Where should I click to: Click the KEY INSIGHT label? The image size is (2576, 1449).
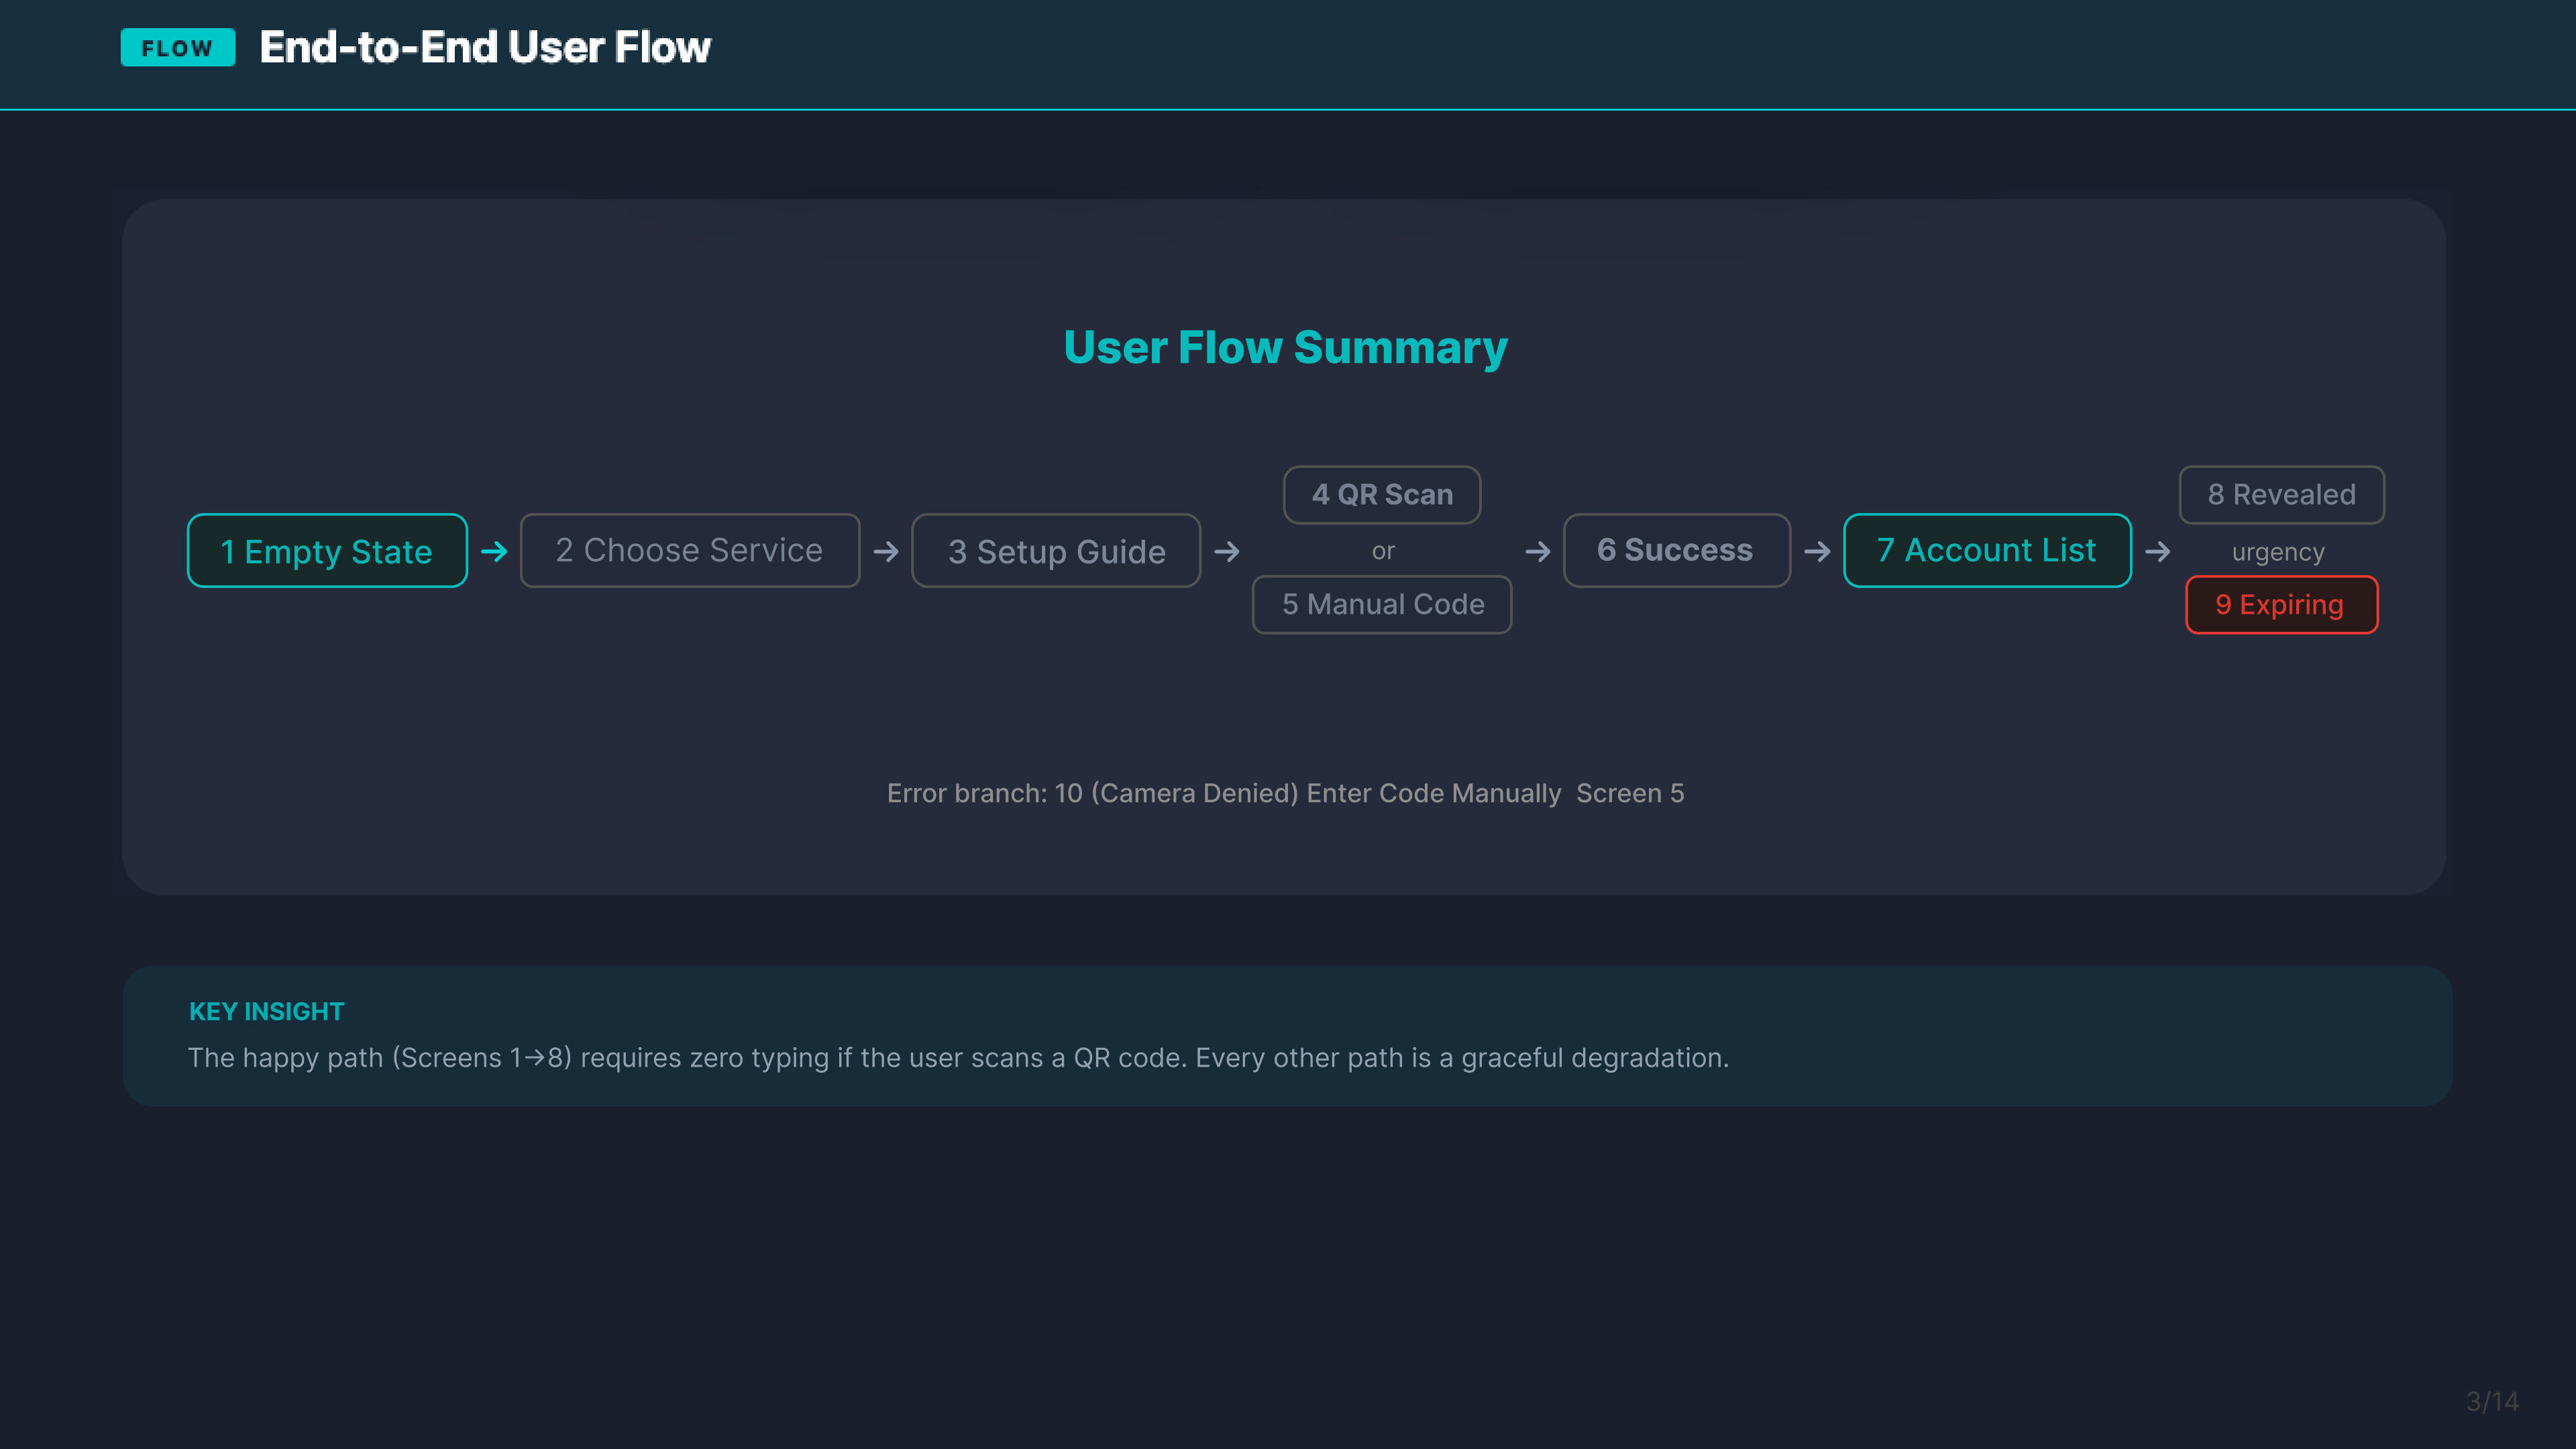click(x=266, y=1011)
